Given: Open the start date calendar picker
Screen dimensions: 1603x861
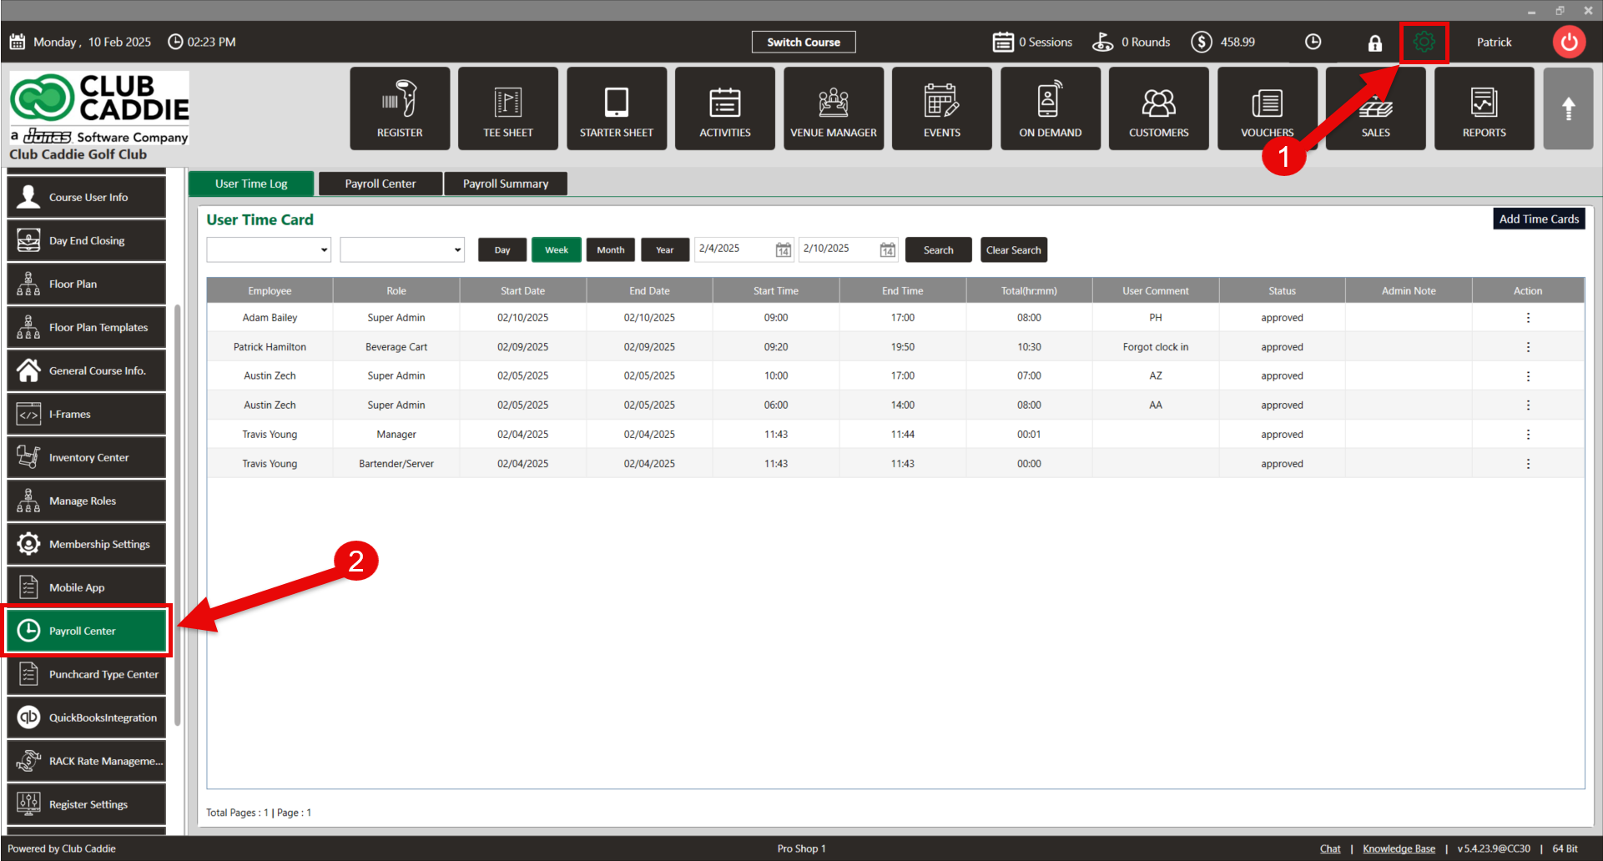Looking at the screenshot, I should [x=783, y=249].
